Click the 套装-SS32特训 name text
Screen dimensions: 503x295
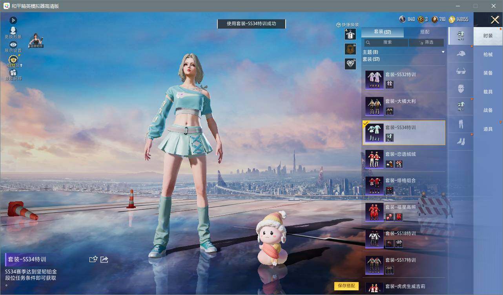[x=401, y=75]
